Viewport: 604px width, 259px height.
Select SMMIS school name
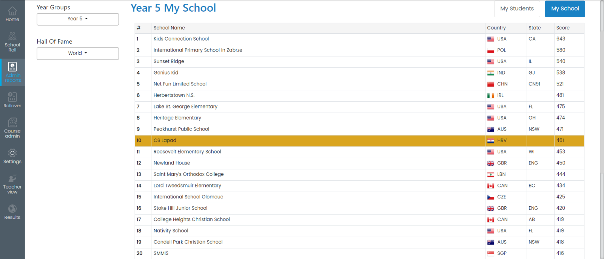pos(161,253)
